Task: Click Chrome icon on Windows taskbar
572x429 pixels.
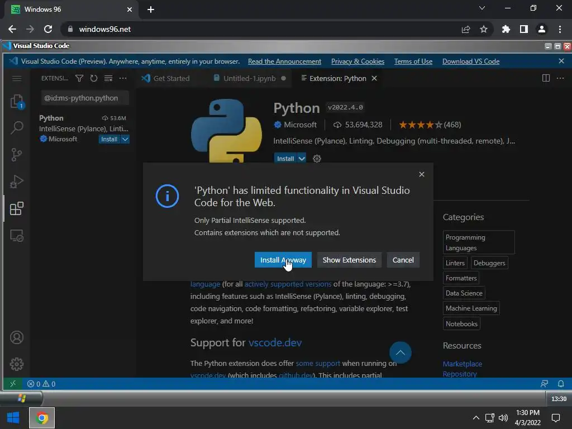Action: coord(42,418)
